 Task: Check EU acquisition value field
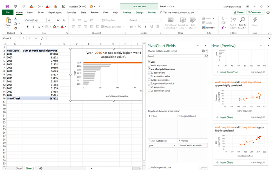[149, 76]
